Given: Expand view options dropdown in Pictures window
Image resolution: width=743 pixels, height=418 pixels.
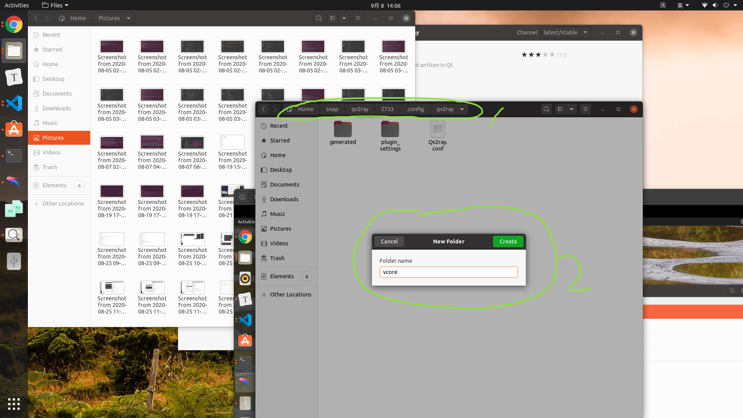Looking at the screenshot, I should (x=344, y=18).
